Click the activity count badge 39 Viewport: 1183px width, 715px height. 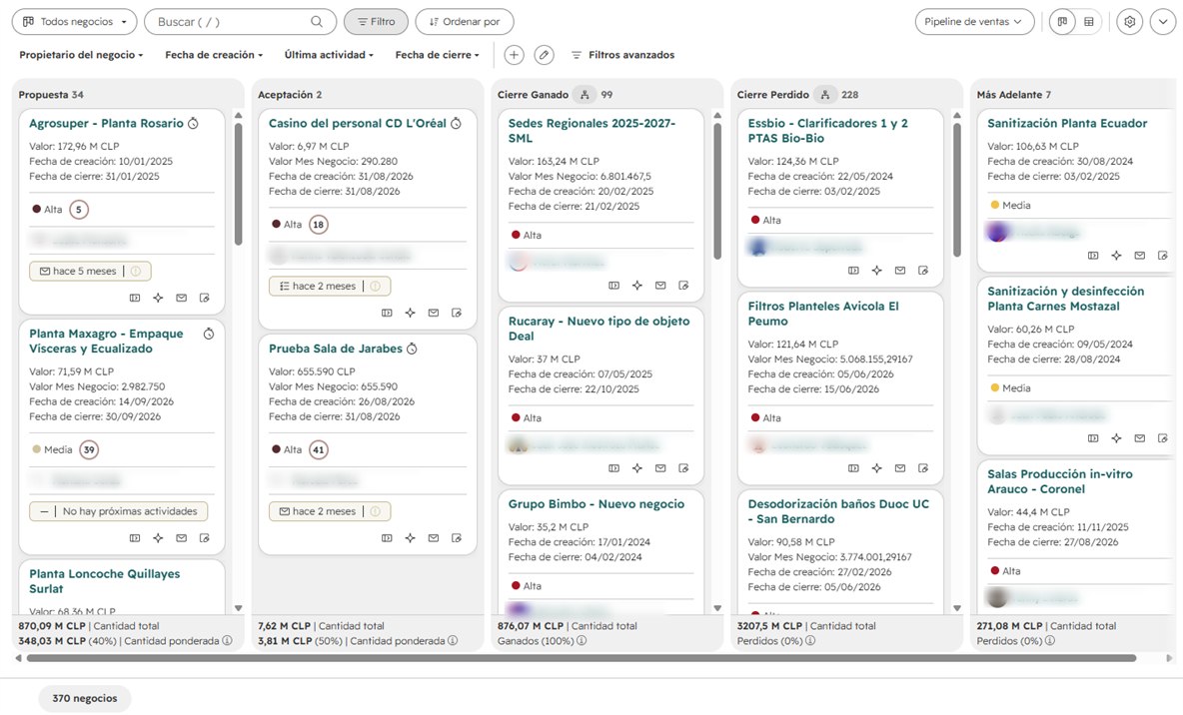[89, 450]
